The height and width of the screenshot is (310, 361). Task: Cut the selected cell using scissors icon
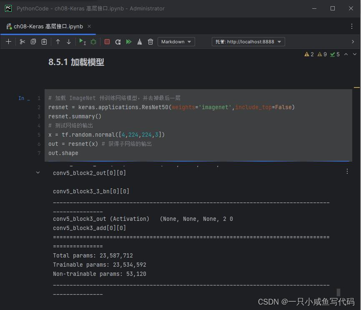pyautogui.click(x=22, y=42)
